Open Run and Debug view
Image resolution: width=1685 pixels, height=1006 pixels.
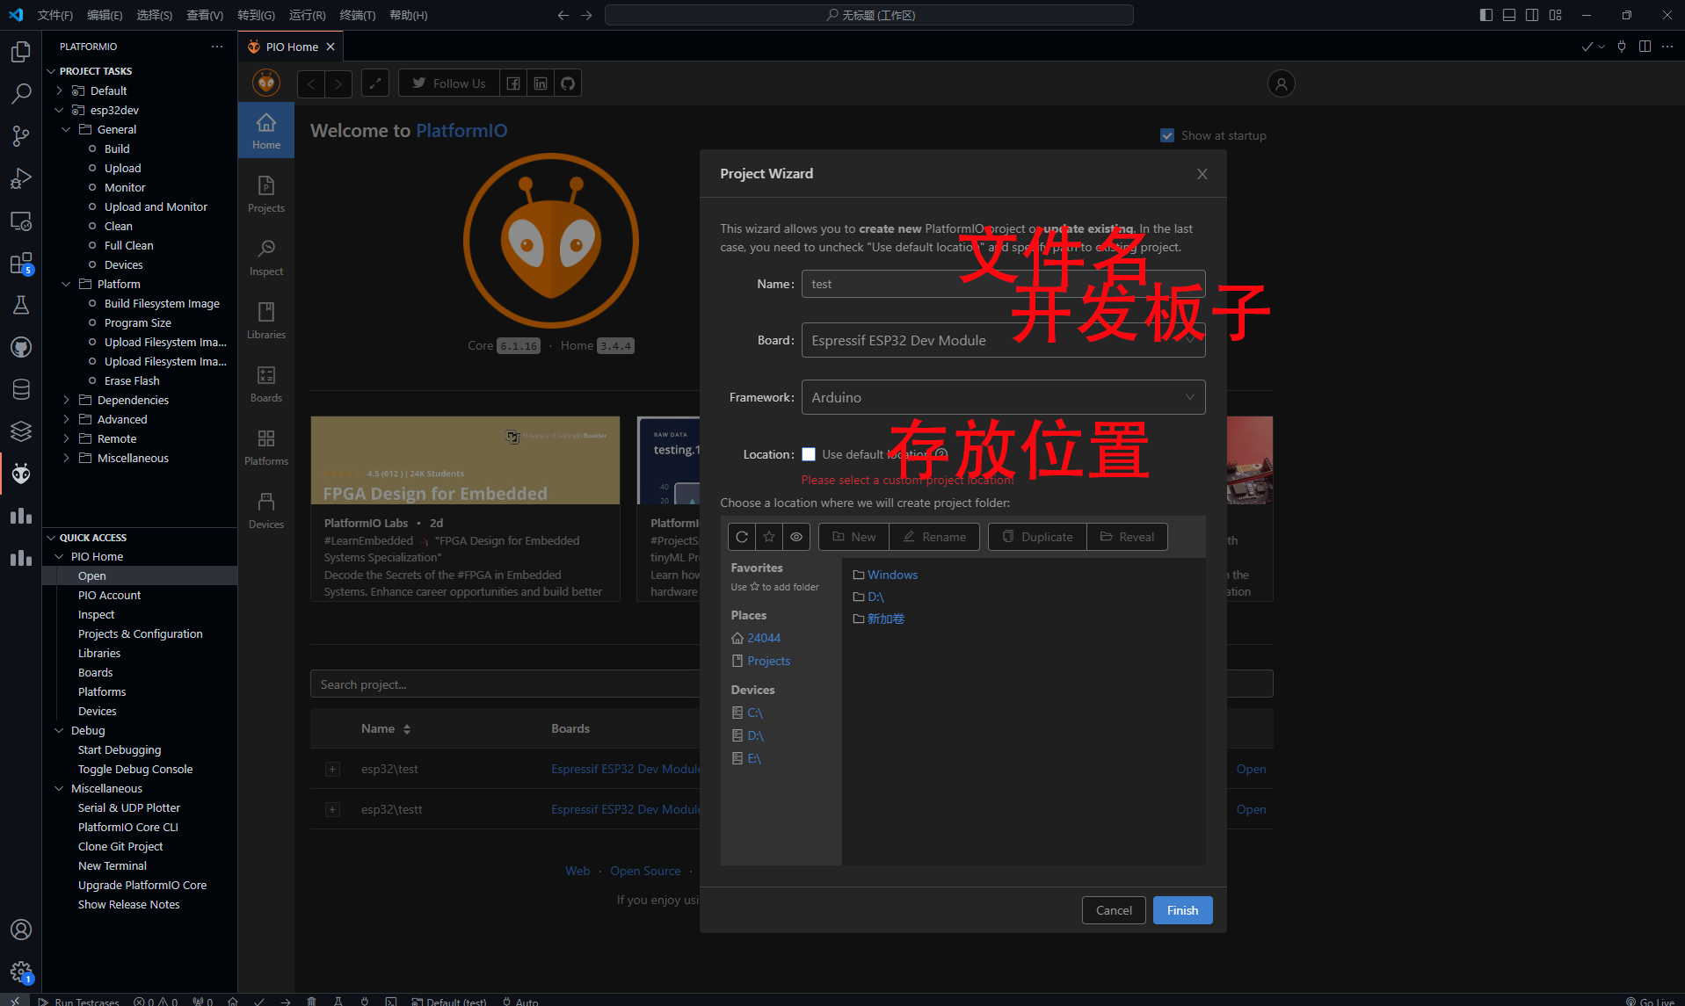(21, 178)
